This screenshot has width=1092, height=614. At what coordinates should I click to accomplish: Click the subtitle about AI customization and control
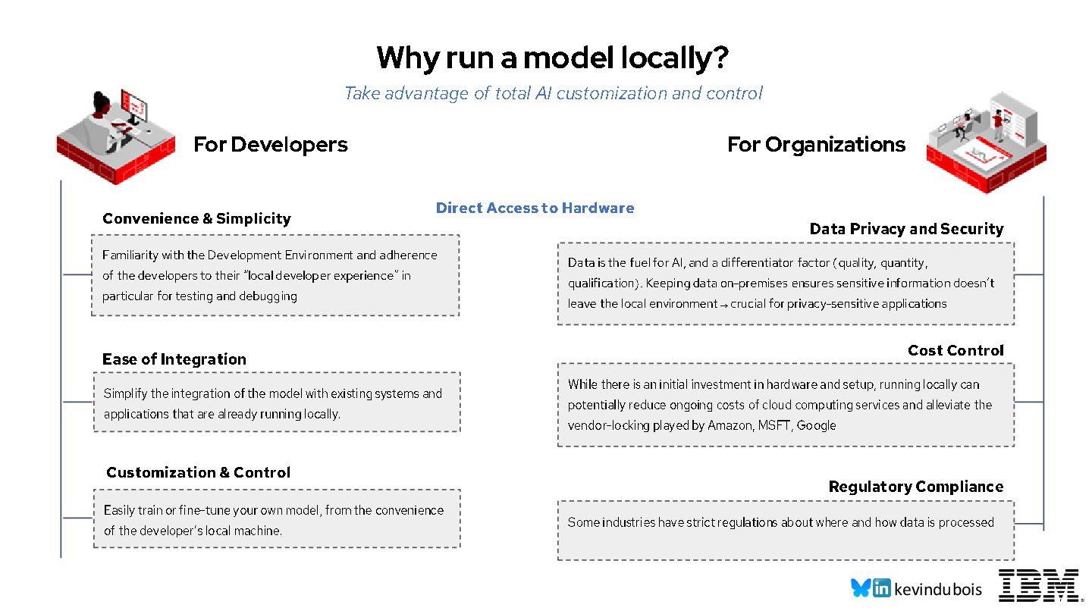tap(554, 93)
